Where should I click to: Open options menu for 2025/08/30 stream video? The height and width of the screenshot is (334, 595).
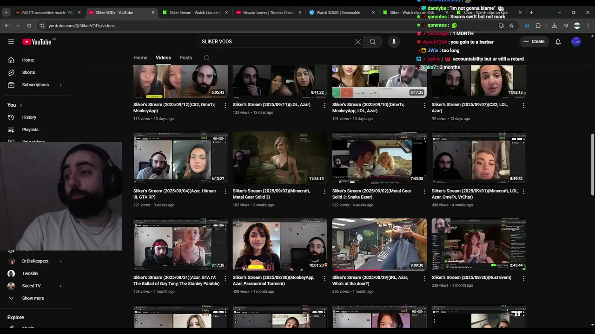click(325, 278)
